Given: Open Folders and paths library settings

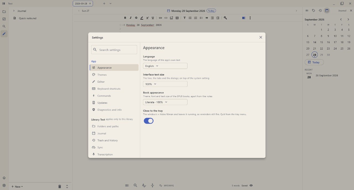Looking at the screenshot, I should 114,126.
